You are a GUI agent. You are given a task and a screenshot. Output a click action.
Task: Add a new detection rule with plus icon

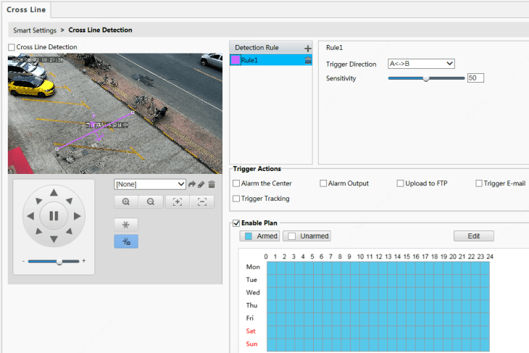(307, 48)
